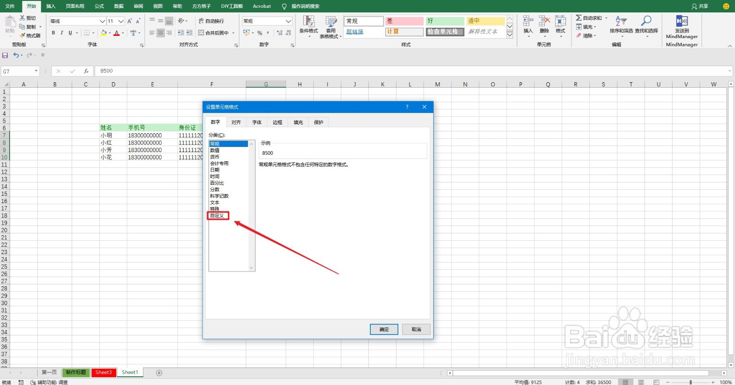Switch to Page Layout view in status bar

coord(641,382)
